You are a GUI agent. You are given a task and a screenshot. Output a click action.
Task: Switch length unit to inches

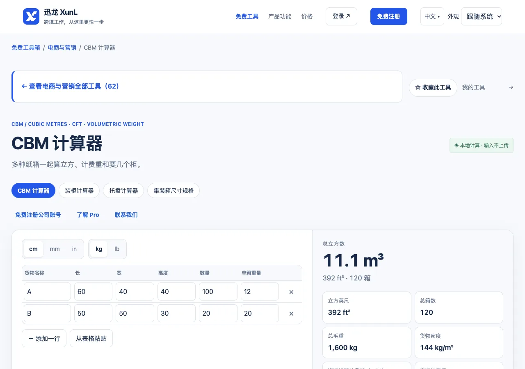coord(74,249)
